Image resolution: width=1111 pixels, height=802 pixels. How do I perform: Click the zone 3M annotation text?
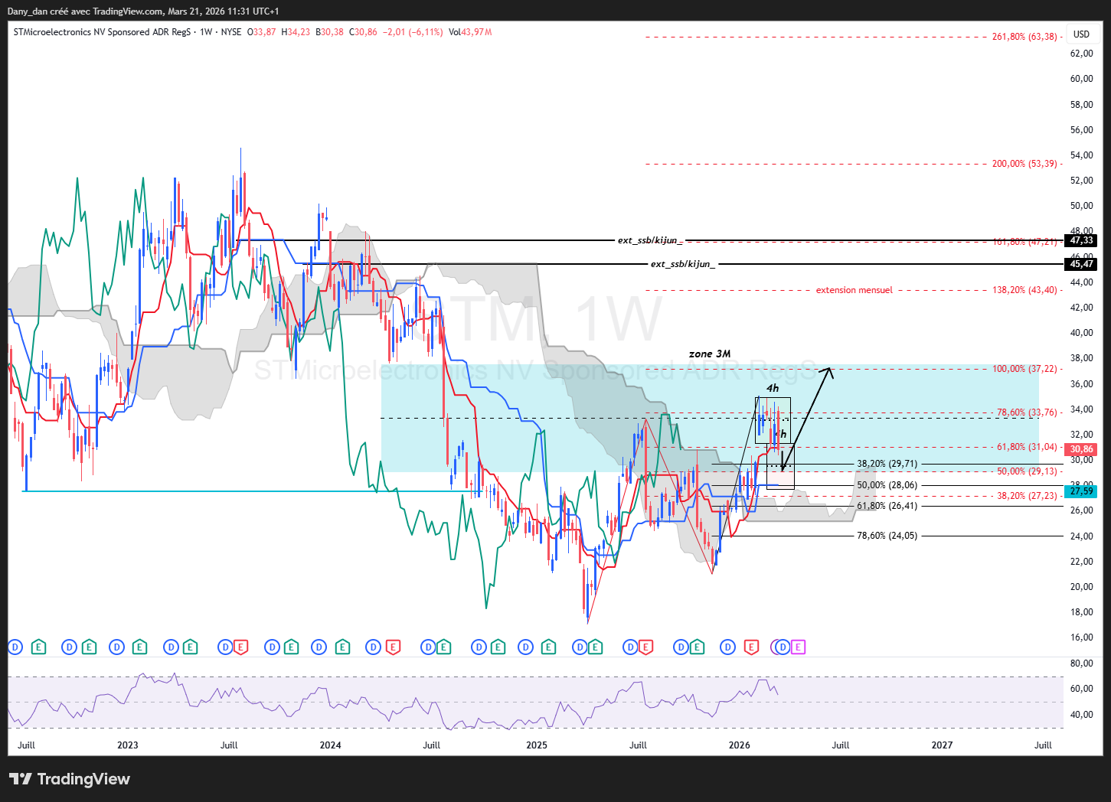tap(710, 354)
